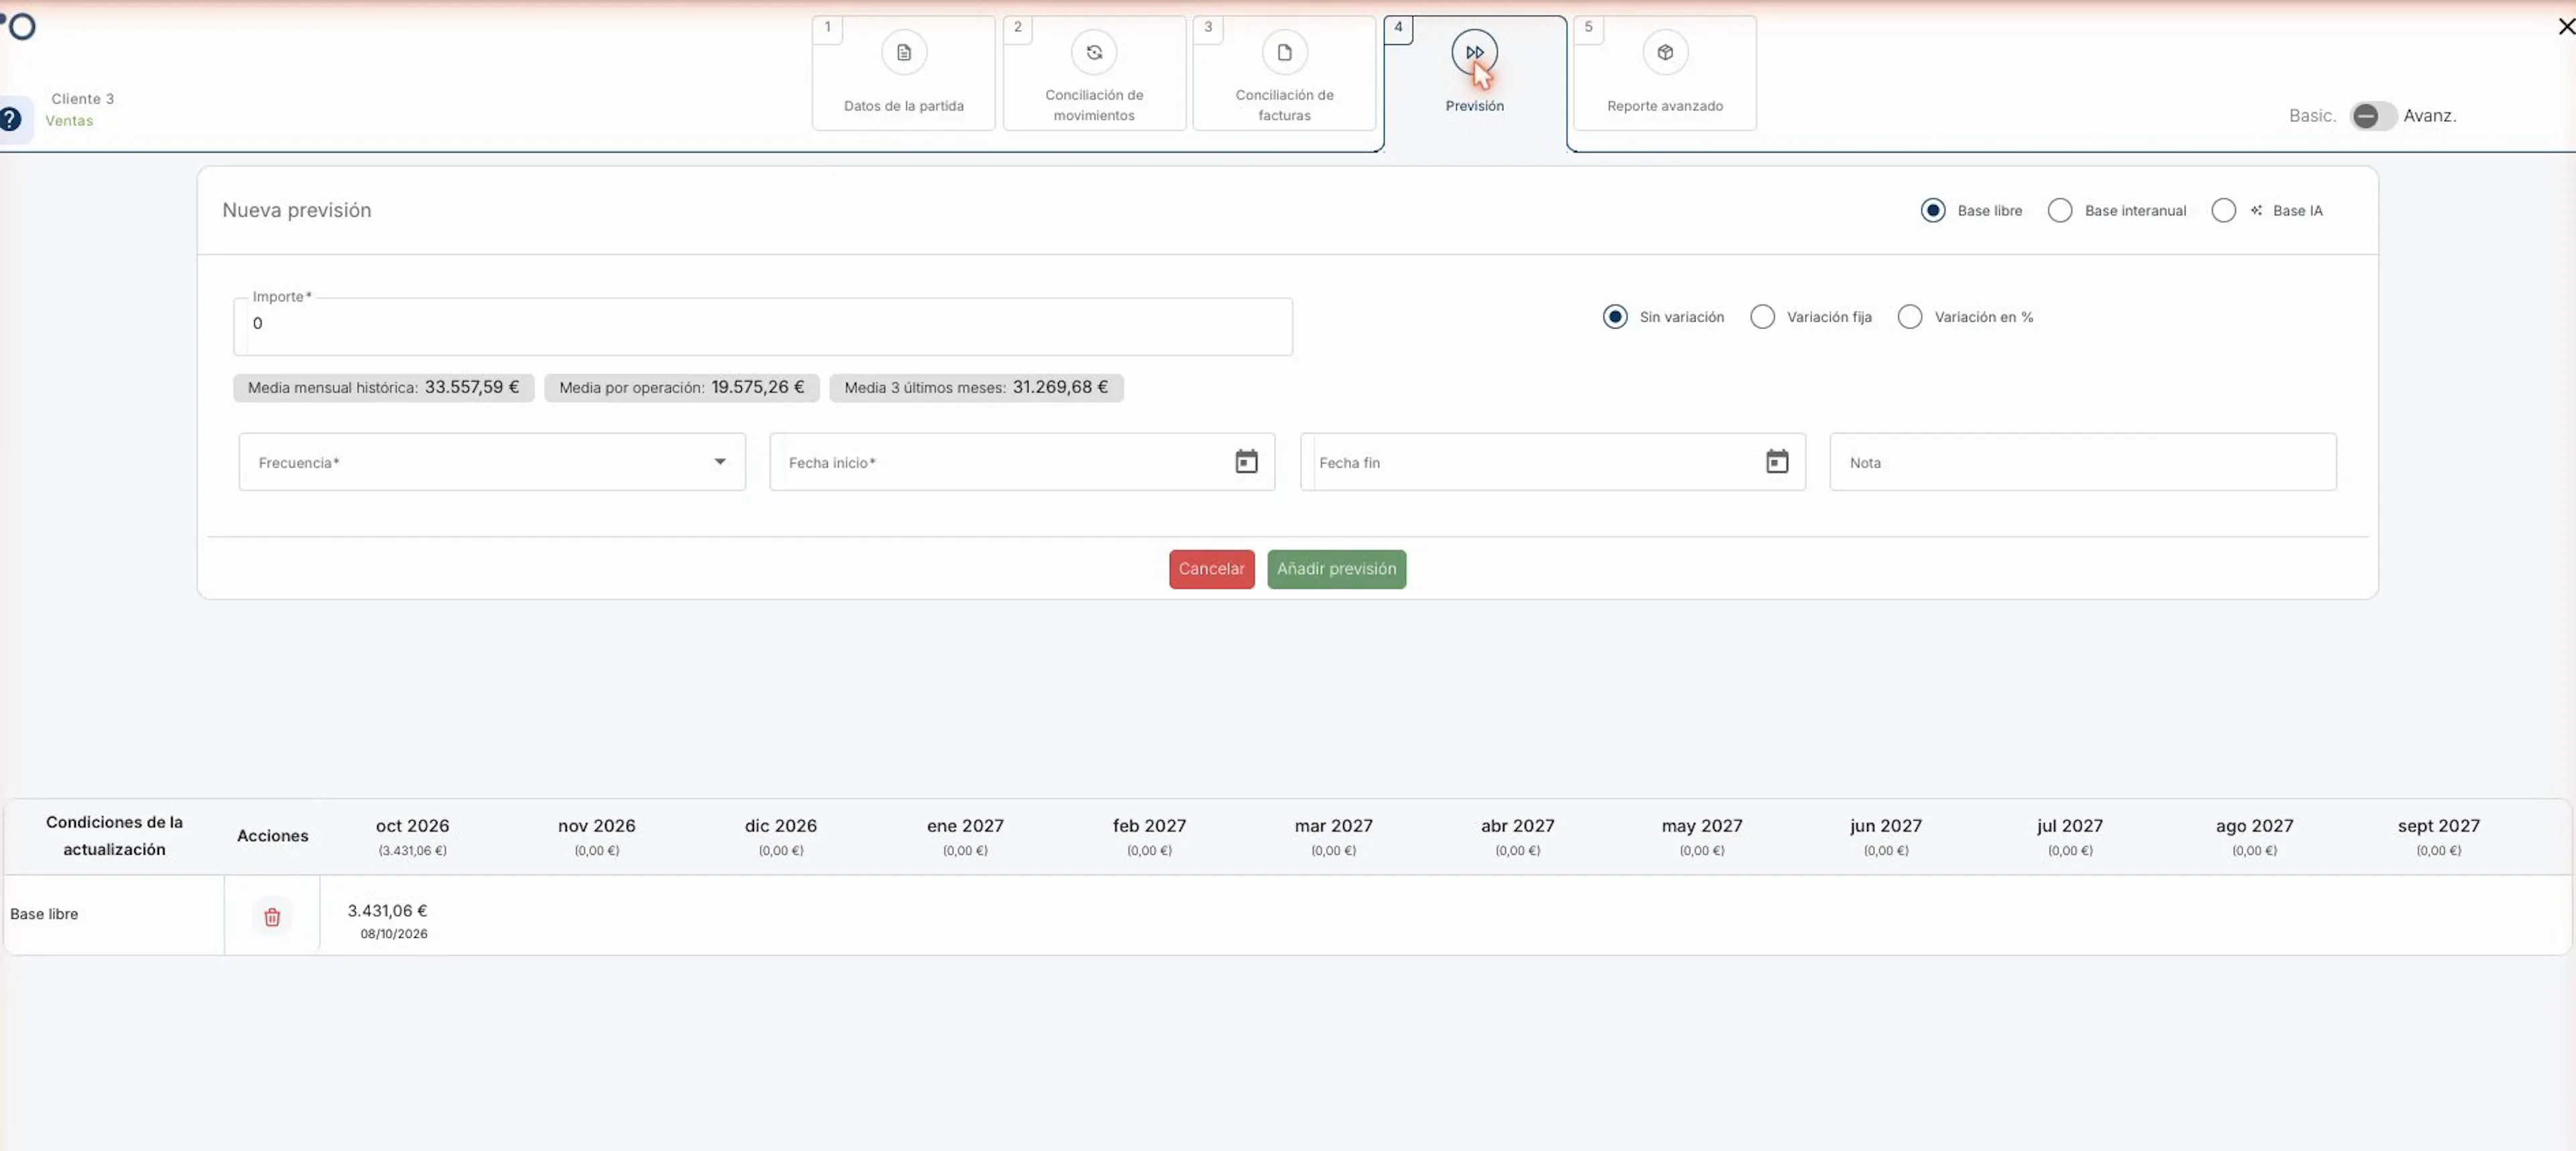The image size is (2576, 1151).
Task: Select the Base interanual radio button
Action: [2060, 210]
